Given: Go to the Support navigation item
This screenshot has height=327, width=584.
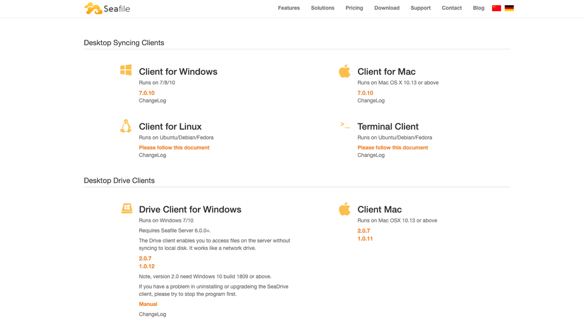Looking at the screenshot, I should click(x=420, y=8).
